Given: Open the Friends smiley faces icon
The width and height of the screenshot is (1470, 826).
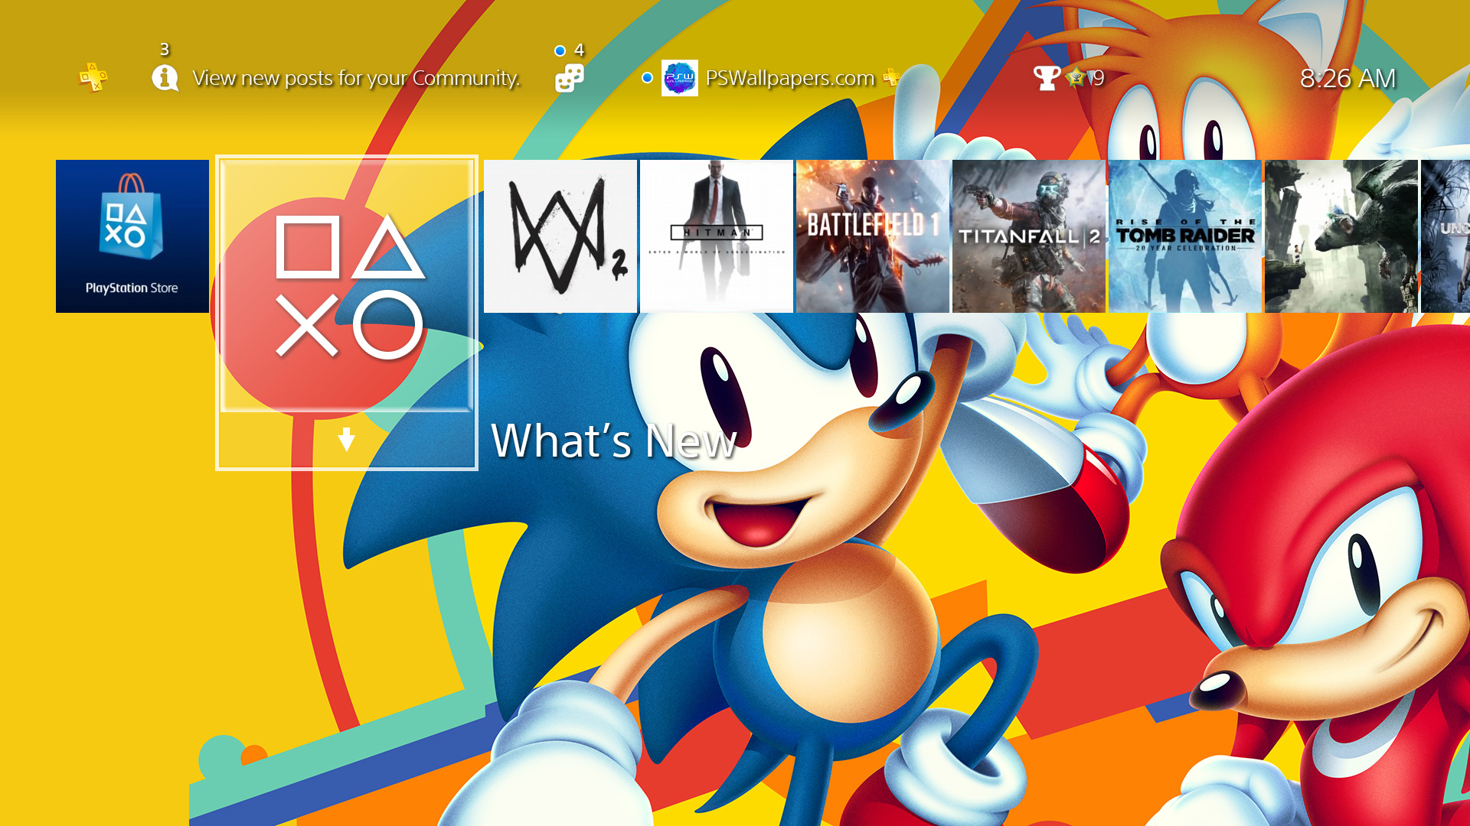Looking at the screenshot, I should click(x=569, y=77).
